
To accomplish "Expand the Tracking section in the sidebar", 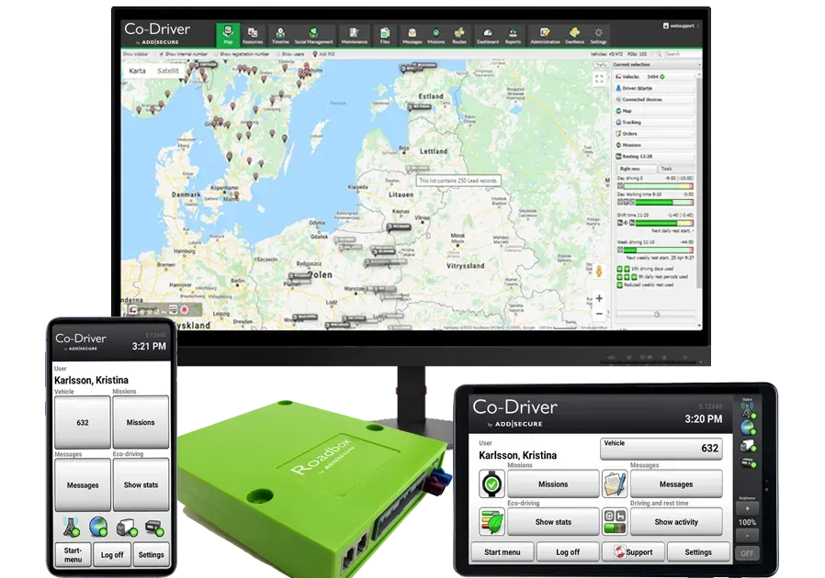I will pyautogui.click(x=643, y=122).
